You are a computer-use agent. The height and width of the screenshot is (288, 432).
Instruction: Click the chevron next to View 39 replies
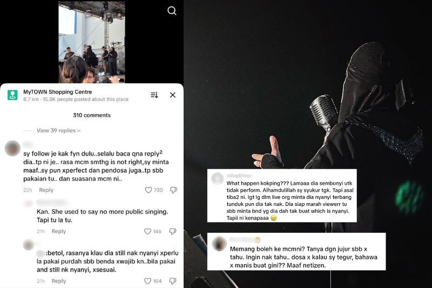point(79,131)
